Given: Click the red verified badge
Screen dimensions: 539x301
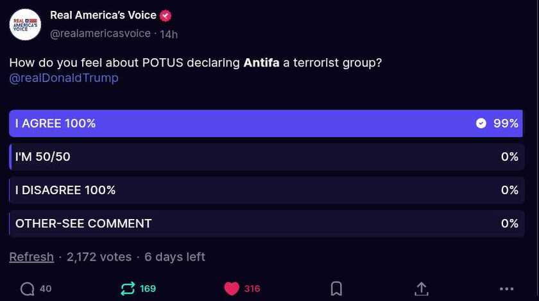Looking at the screenshot, I should [x=166, y=16].
